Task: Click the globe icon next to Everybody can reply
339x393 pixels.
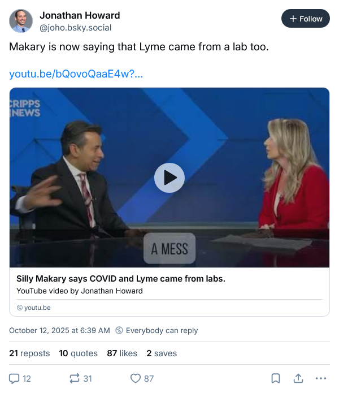Action: (119, 330)
